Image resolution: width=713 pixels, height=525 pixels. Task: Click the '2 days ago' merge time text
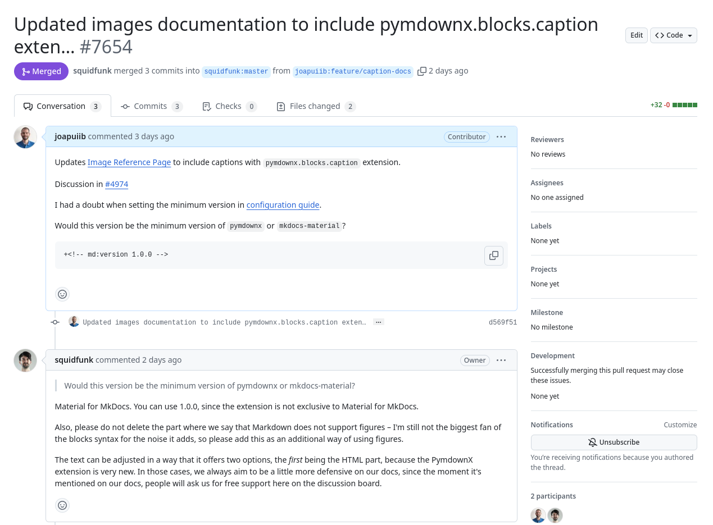coord(448,71)
